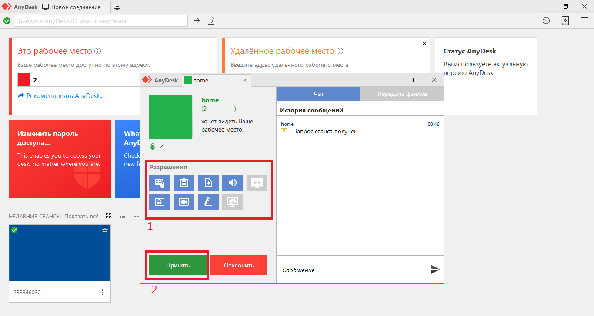The height and width of the screenshot is (316, 594).
Task: Toggle sound transmission permission
Action: click(232, 183)
